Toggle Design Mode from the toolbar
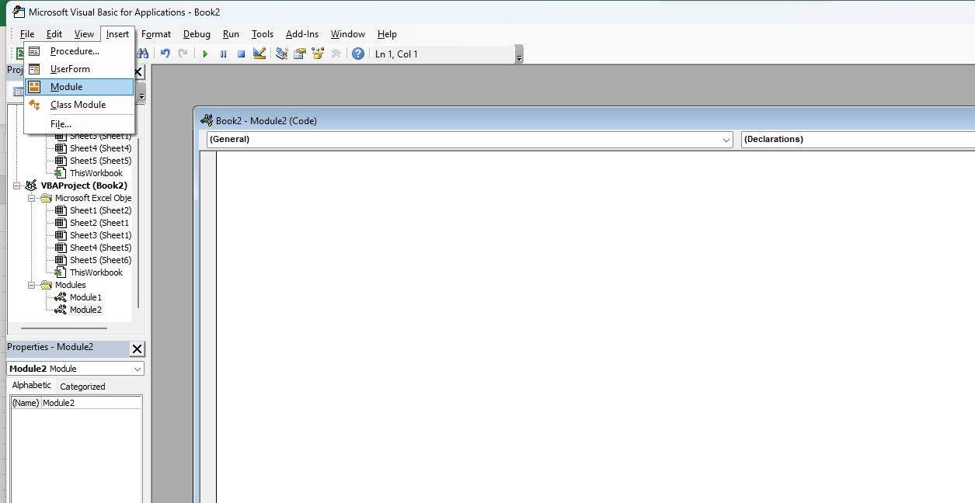 (x=260, y=54)
